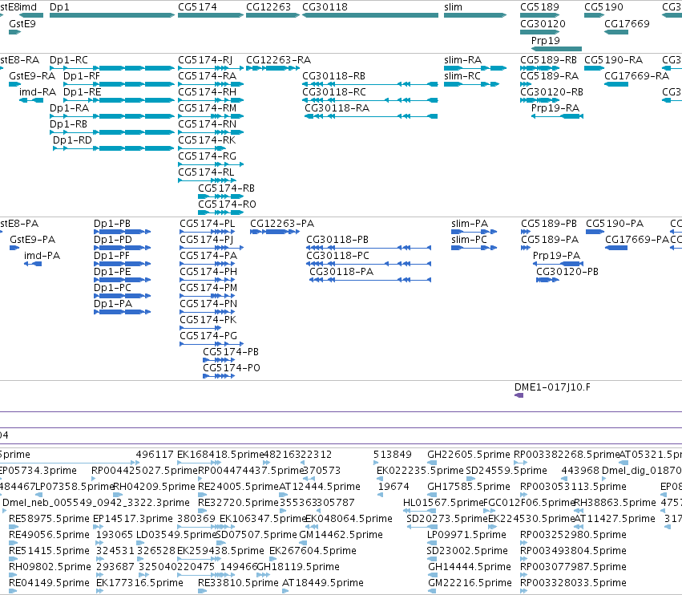This screenshot has height=595, width=682.
Task: Open protein Dp1-PB
Action: click(123, 232)
